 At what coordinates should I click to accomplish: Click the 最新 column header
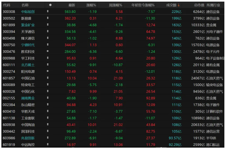point(72,5)
